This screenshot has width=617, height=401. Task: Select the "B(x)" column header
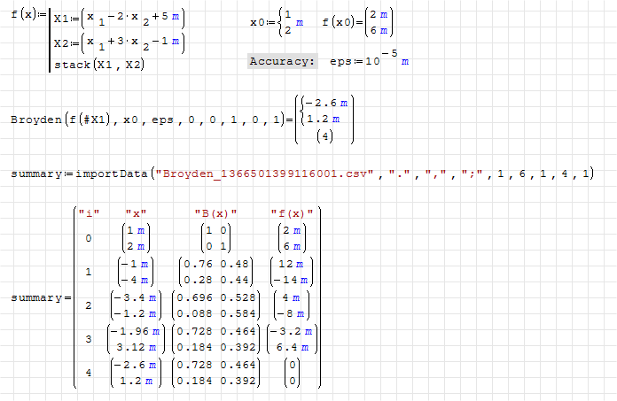click(x=215, y=212)
